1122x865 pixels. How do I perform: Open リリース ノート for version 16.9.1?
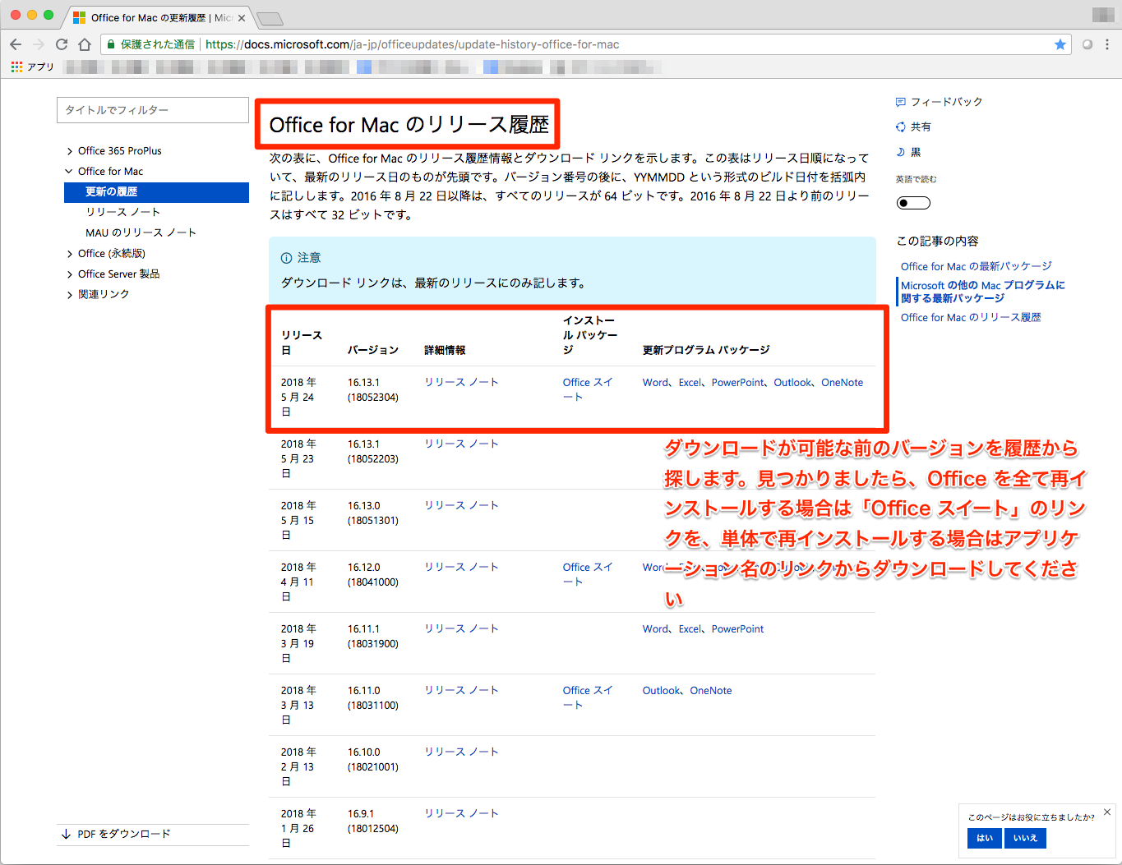tap(461, 813)
